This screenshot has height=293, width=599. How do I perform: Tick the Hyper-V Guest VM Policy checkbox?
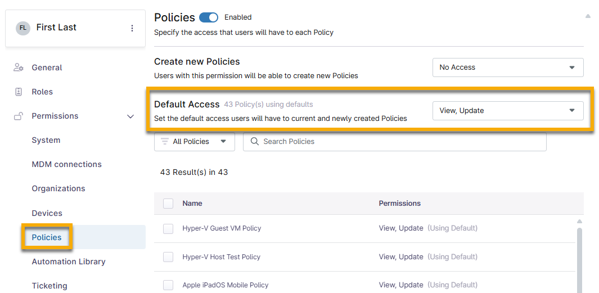168,228
